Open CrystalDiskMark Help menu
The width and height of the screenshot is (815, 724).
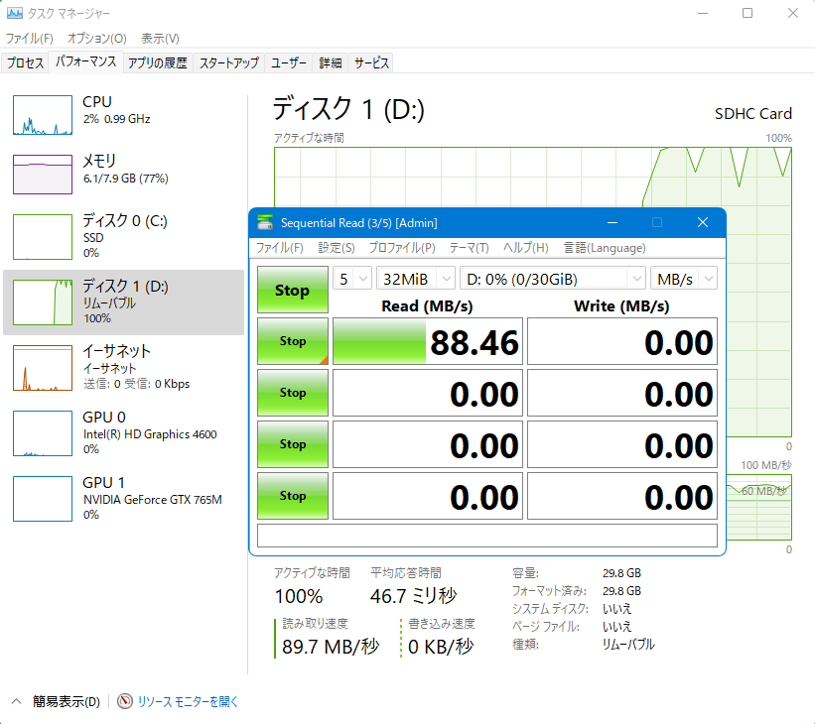[x=525, y=248]
